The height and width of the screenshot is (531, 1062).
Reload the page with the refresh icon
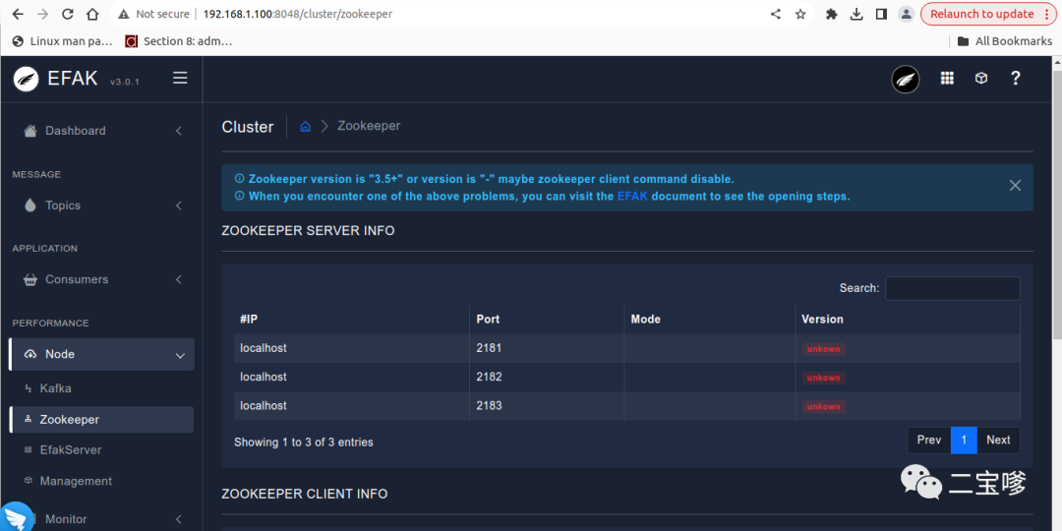tap(67, 14)
